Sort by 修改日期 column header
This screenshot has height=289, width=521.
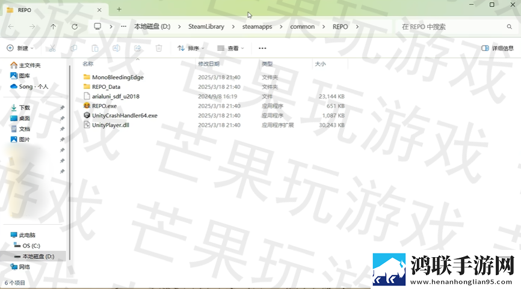coord(209,64)
